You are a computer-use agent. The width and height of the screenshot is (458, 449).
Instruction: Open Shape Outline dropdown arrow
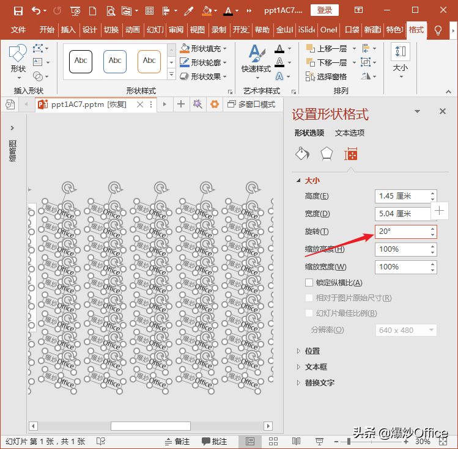tap(224, 62)
